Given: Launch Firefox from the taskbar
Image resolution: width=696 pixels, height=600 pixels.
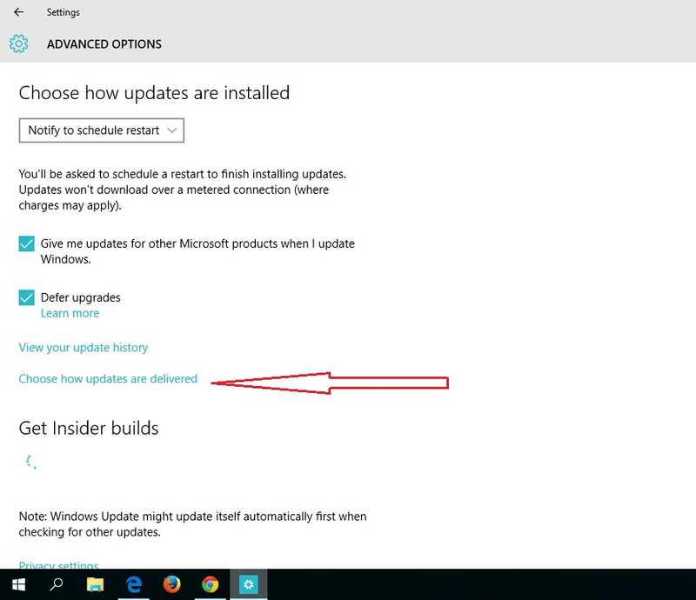Looking at the screenshot, I should (172, 584).
